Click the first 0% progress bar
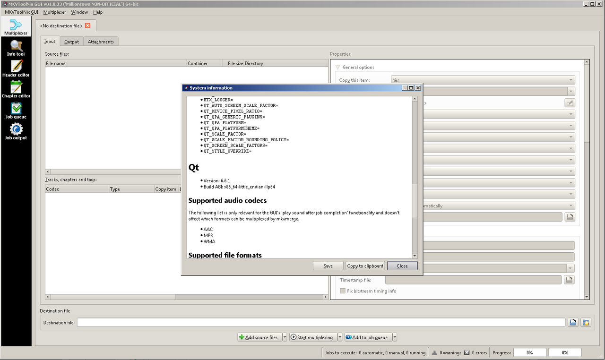Image resolution: width=605 pixels, height=360 pixels. [x=530, y=352]
